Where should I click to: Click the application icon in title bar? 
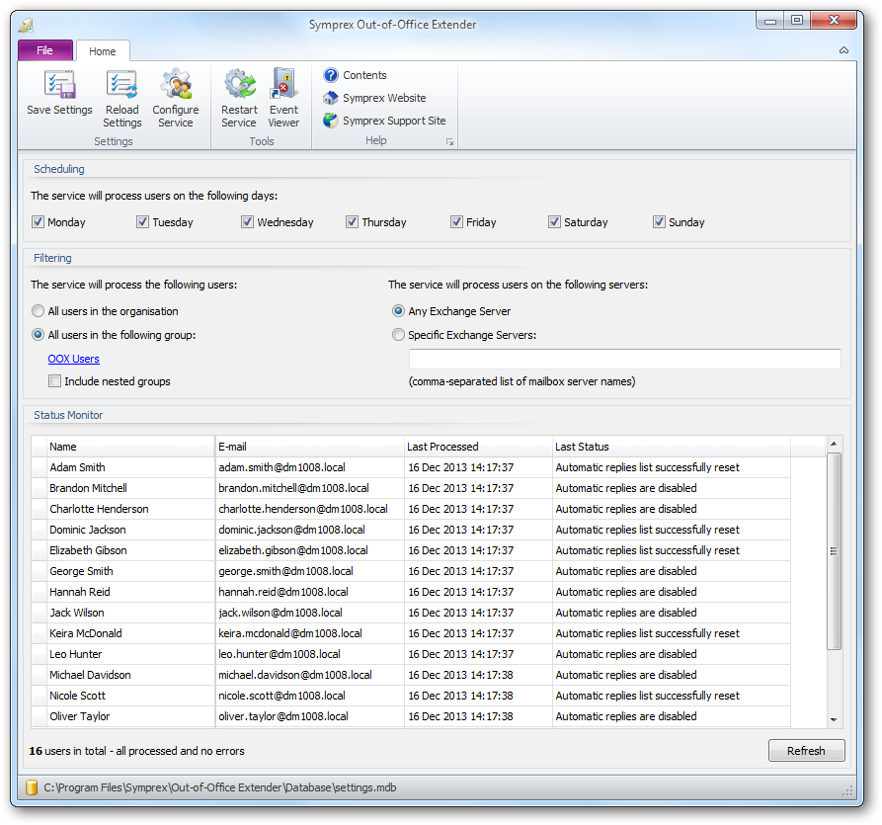[x=27, y=25]
